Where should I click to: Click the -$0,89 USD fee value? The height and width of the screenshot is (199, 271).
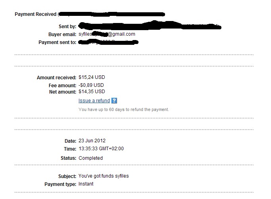point(91,85)
